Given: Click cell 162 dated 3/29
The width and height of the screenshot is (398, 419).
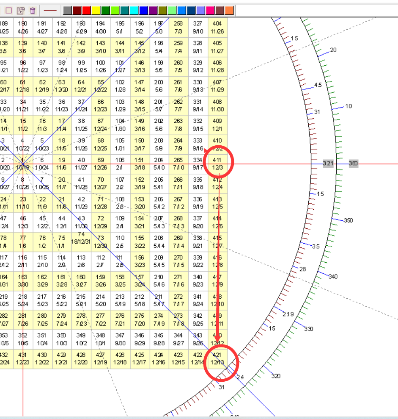Looking at the screenshot, I should pyautogui.click(x=42, y=281).
